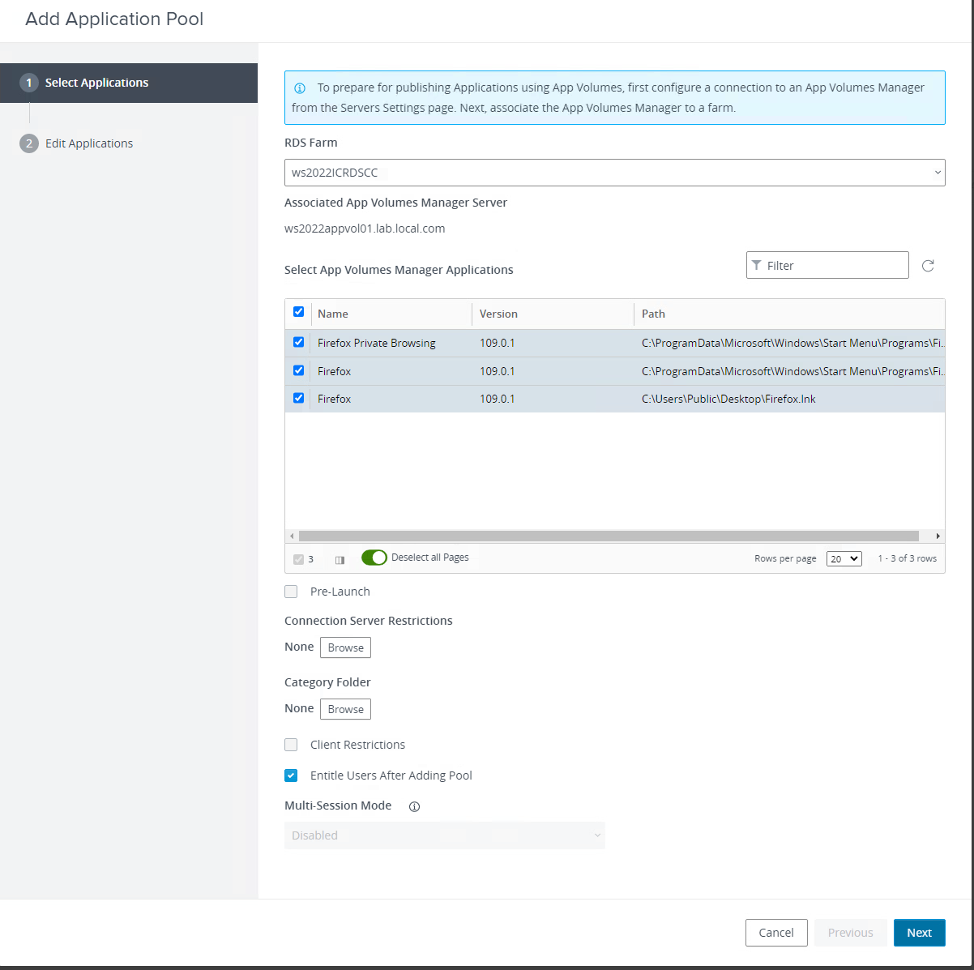Image resolution: width=974 pixels, height=970 pixels.
Task: Select step 1 Select Applications
Action: [x=129, y=83]
